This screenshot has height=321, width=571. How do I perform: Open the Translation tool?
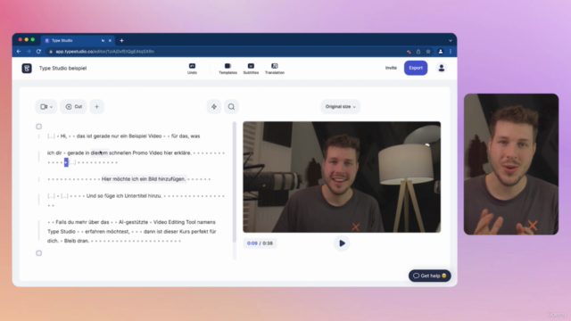(x=275, y=68)
